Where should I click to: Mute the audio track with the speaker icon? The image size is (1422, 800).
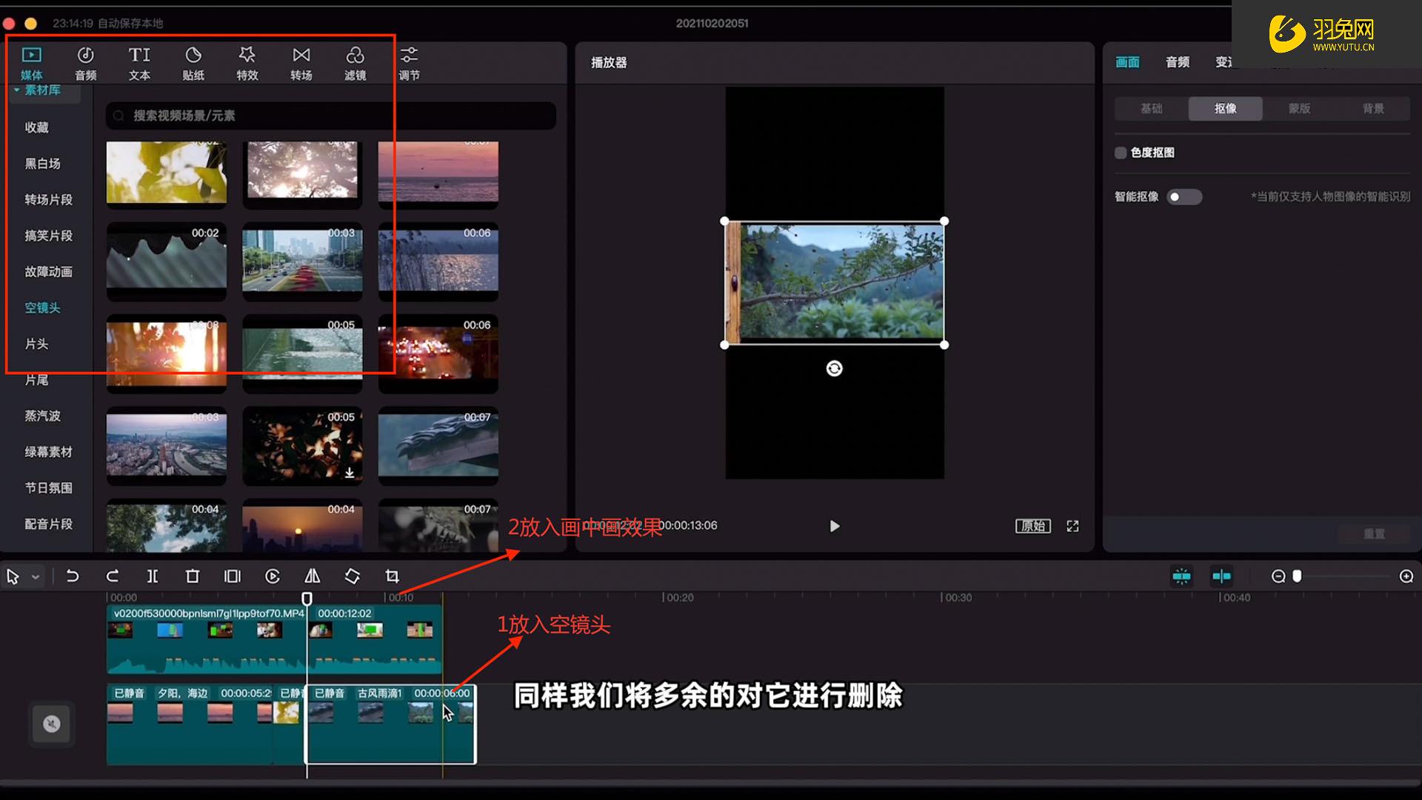[51, 724]
